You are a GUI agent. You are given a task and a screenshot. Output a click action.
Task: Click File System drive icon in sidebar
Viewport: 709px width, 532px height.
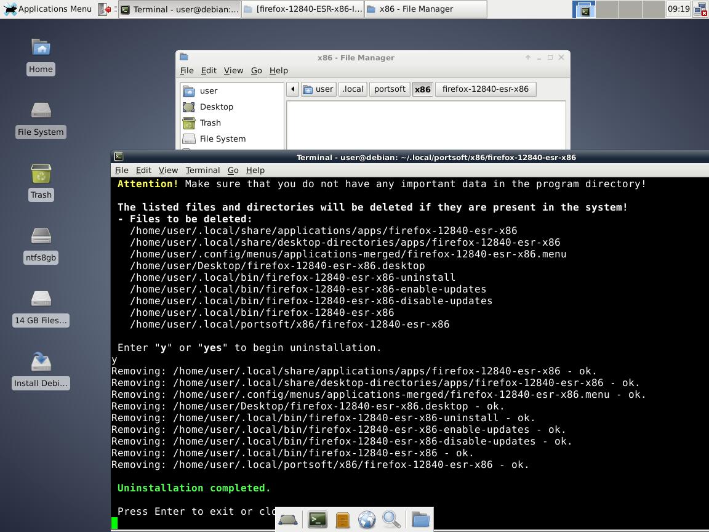188,139
